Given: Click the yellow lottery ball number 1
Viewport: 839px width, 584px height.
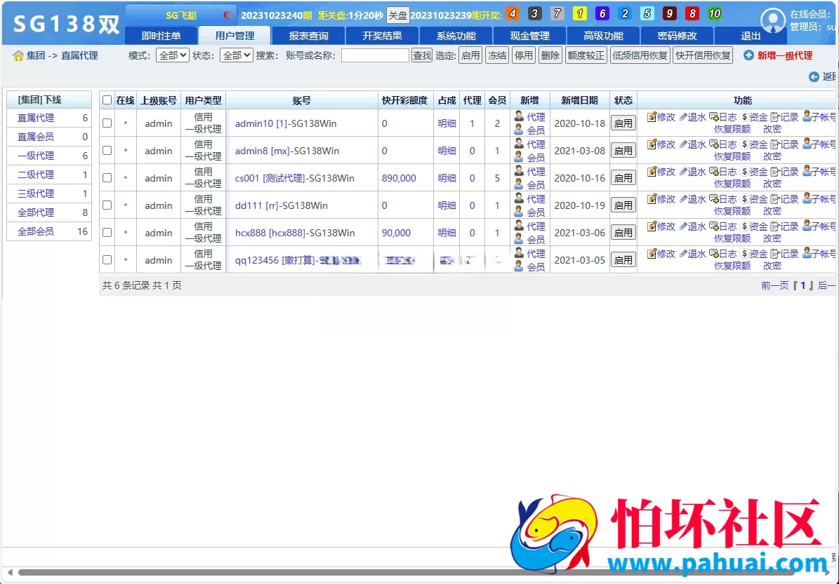Looking at the screenshot, I should (579, 13).
